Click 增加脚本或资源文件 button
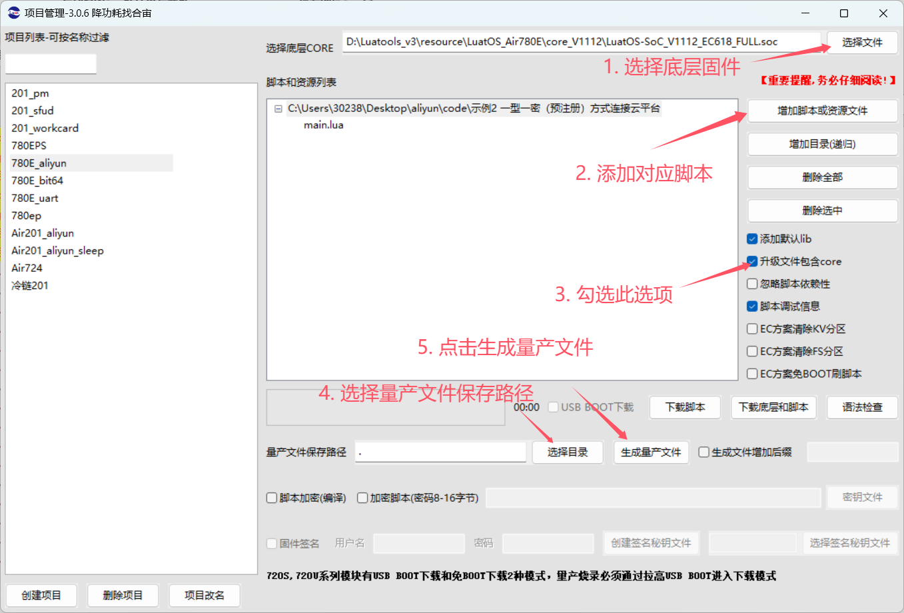The height and width of the screenshot is (613, 904). 823,111
